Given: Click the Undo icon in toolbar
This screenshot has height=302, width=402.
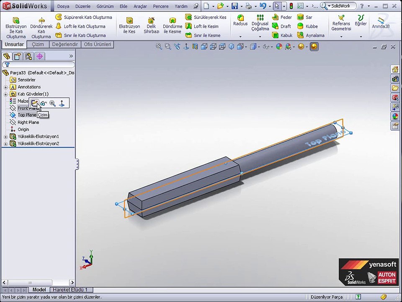Looking at the screenshot, I should pos(263,6).
